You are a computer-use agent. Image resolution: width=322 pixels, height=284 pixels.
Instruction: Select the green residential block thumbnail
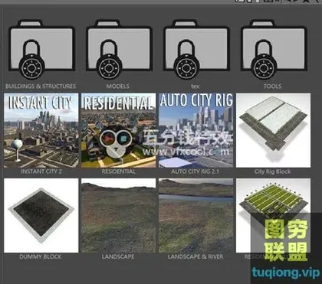tap(273, 216)
